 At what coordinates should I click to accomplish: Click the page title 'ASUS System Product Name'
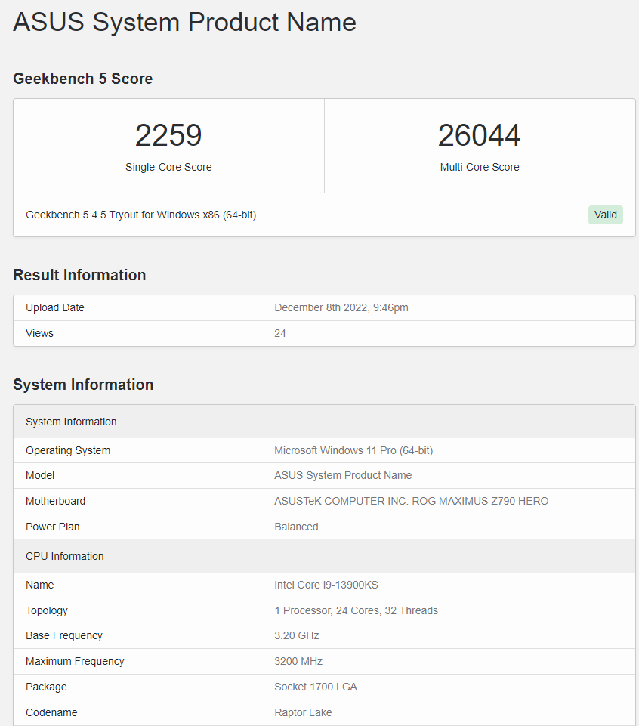pos(185,22)
